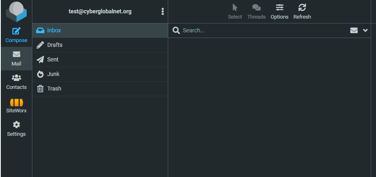376x177 pixels.
Task: Click the Roundcube logo
Action: click(16, 12)
